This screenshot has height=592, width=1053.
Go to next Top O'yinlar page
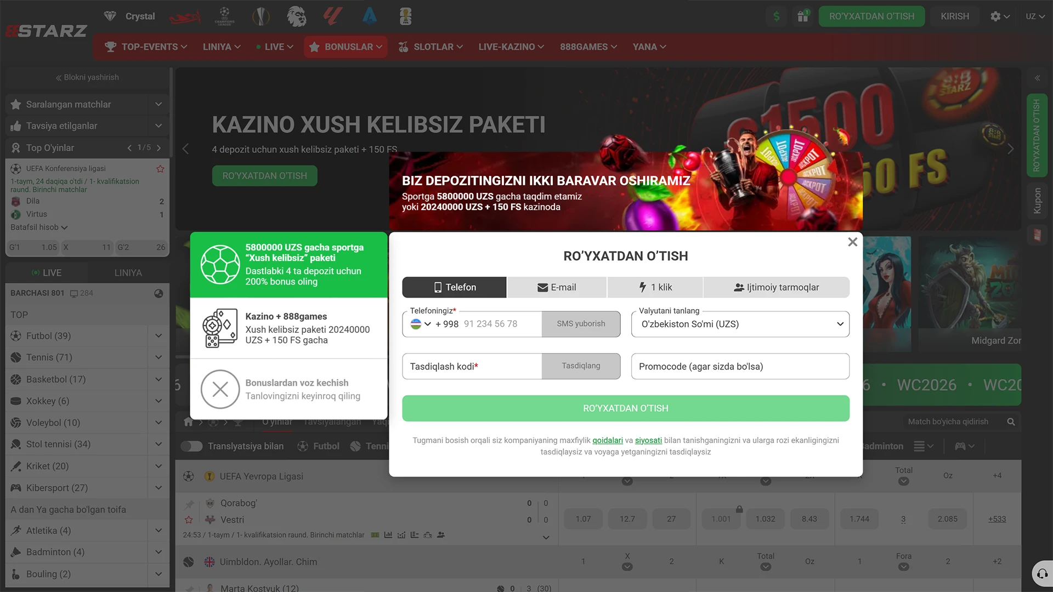(158, 148)
